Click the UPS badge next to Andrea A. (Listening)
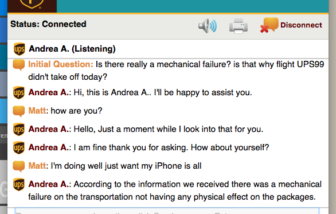This screenshot has width=336, height=214. [19, 49]
